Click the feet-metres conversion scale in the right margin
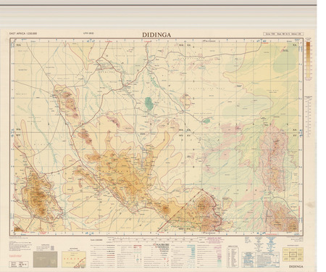The height and width of the screenshot is (272, 326). click(x=308, y=117)
